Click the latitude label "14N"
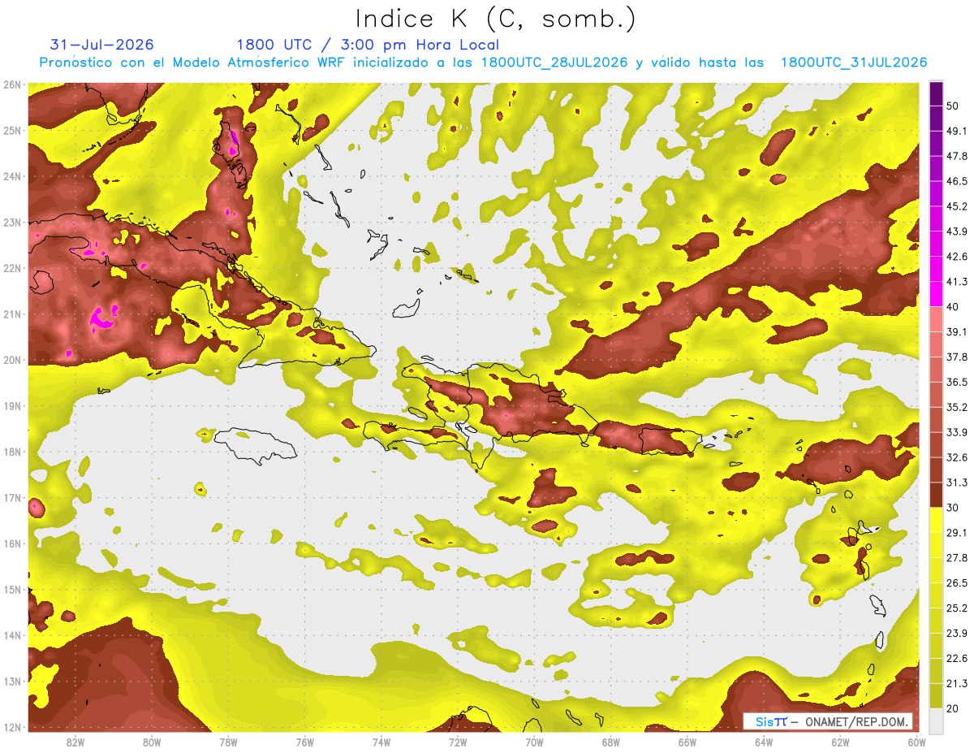Image resolution: width=974 pixels, height=753 pixels. tap(12, 635)
